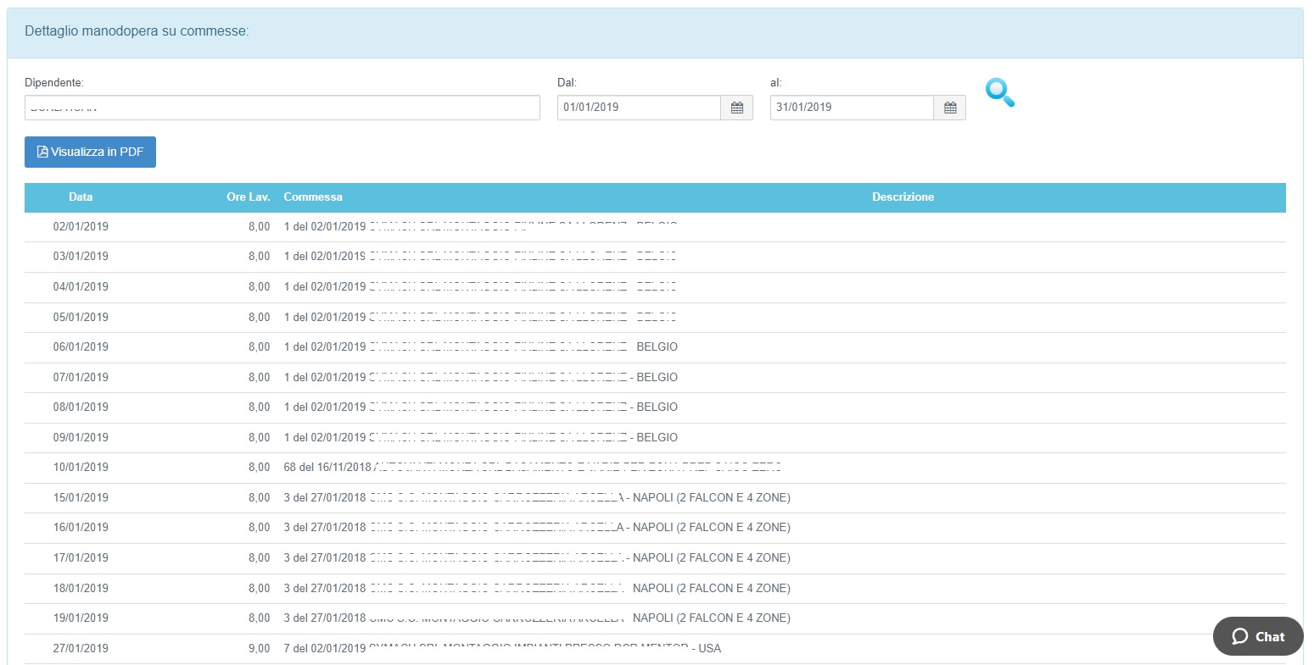Focus the Dipendente input field
Viewport: 1314px width, 665px height.
tap(282, 108)
